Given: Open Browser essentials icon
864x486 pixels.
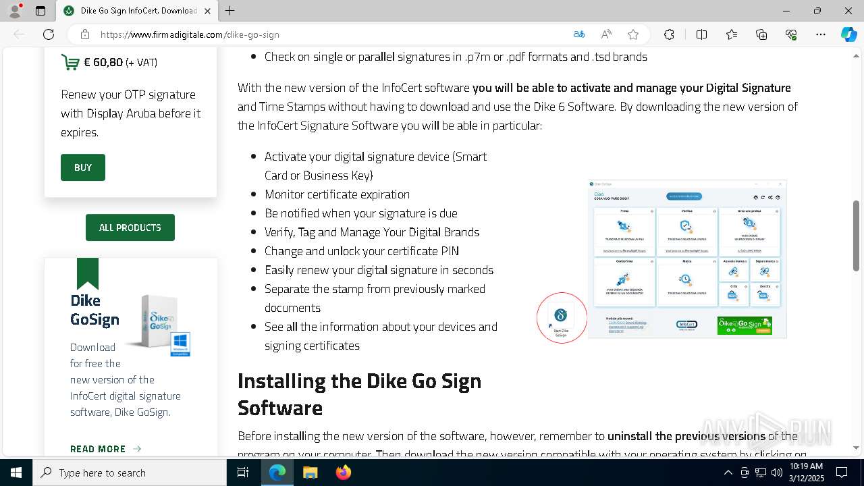Looking at the screenshot, I should 791,34.
